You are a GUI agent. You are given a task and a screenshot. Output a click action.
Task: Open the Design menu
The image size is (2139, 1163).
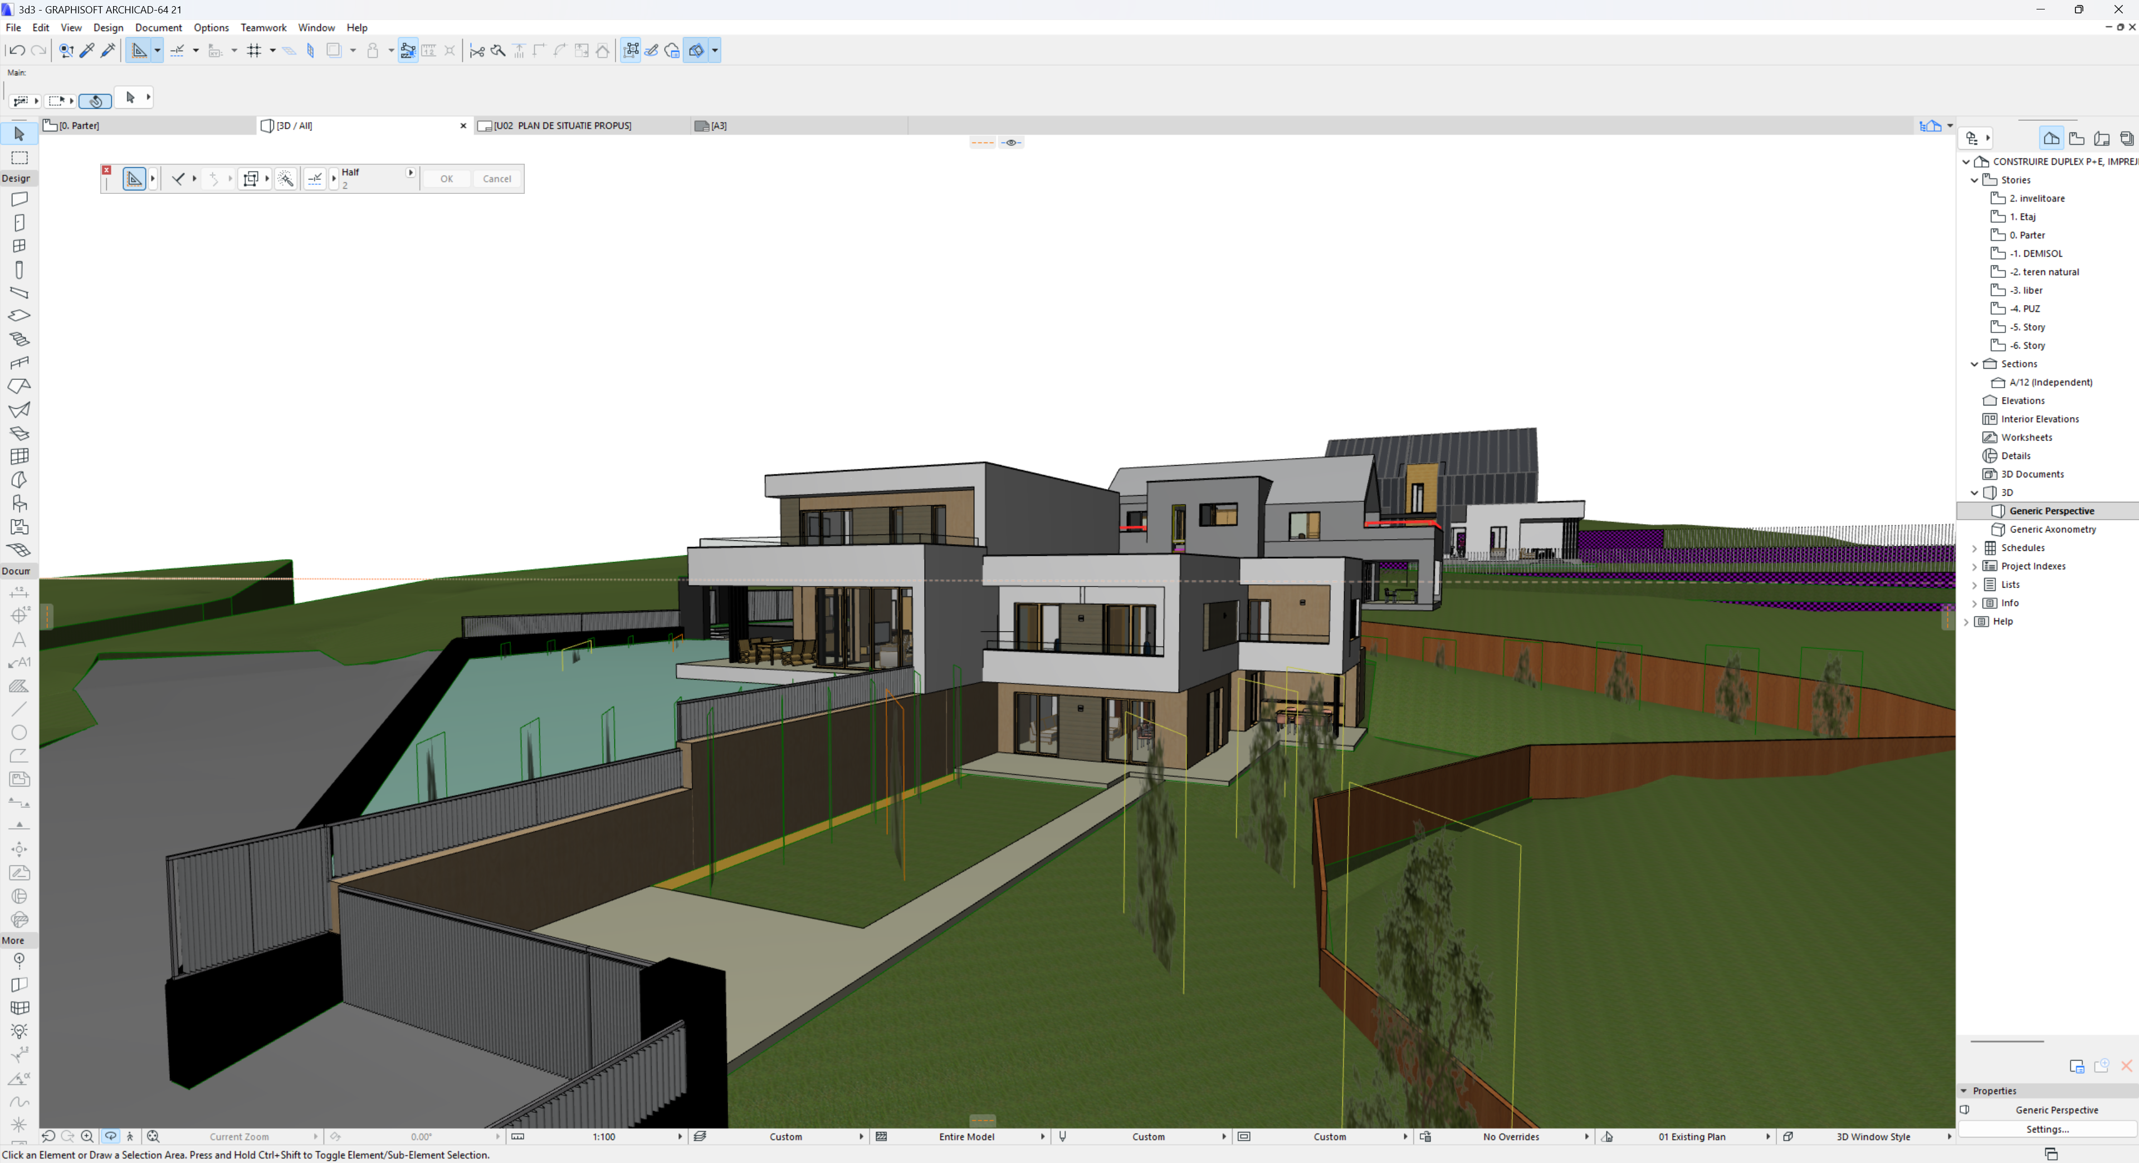coord(108,27)
